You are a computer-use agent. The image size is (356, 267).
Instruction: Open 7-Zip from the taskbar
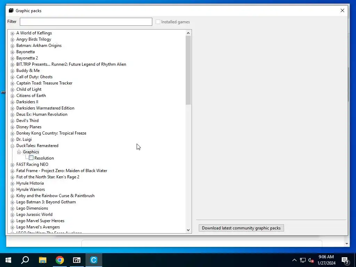coord(77,260)
